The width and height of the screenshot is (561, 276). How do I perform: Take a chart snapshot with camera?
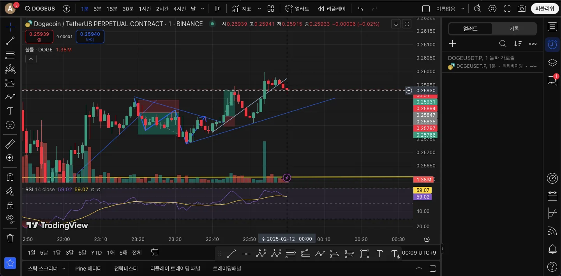522,9
